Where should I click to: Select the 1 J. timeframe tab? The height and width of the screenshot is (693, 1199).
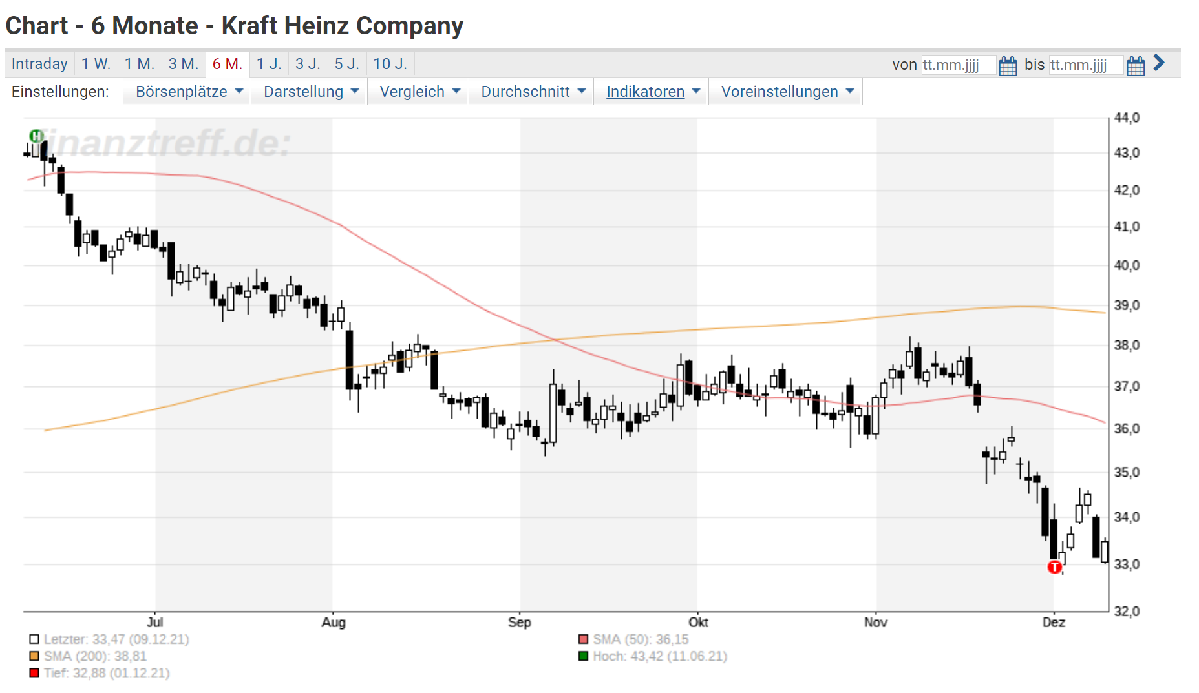269,64
